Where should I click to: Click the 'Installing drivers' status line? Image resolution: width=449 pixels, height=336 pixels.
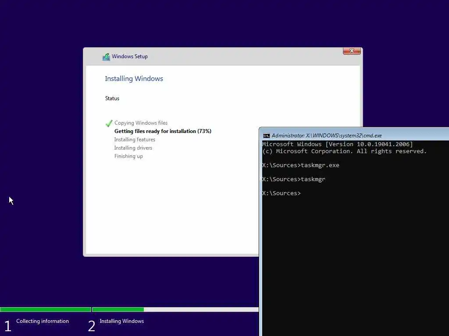click(x=133, y=148)
